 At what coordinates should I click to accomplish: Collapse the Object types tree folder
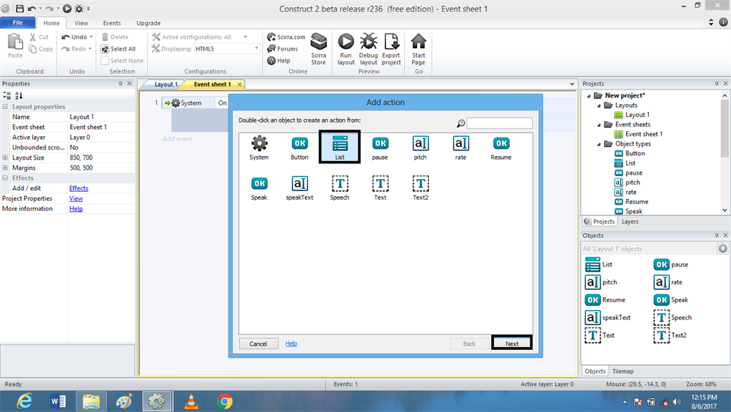tap(598, 144)
